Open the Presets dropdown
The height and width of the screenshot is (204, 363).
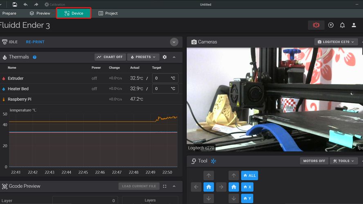[143, 57]
